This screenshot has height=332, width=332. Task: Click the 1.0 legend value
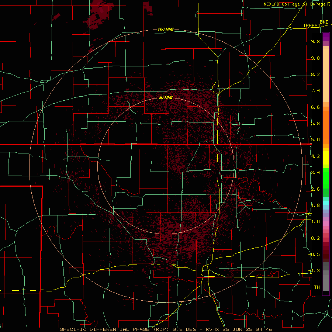pyautogui.click(x=315, y=222)
